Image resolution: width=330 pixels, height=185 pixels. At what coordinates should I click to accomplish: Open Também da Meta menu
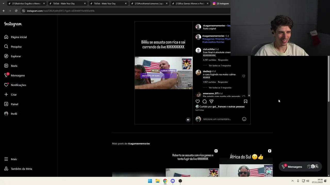[18, 169]
